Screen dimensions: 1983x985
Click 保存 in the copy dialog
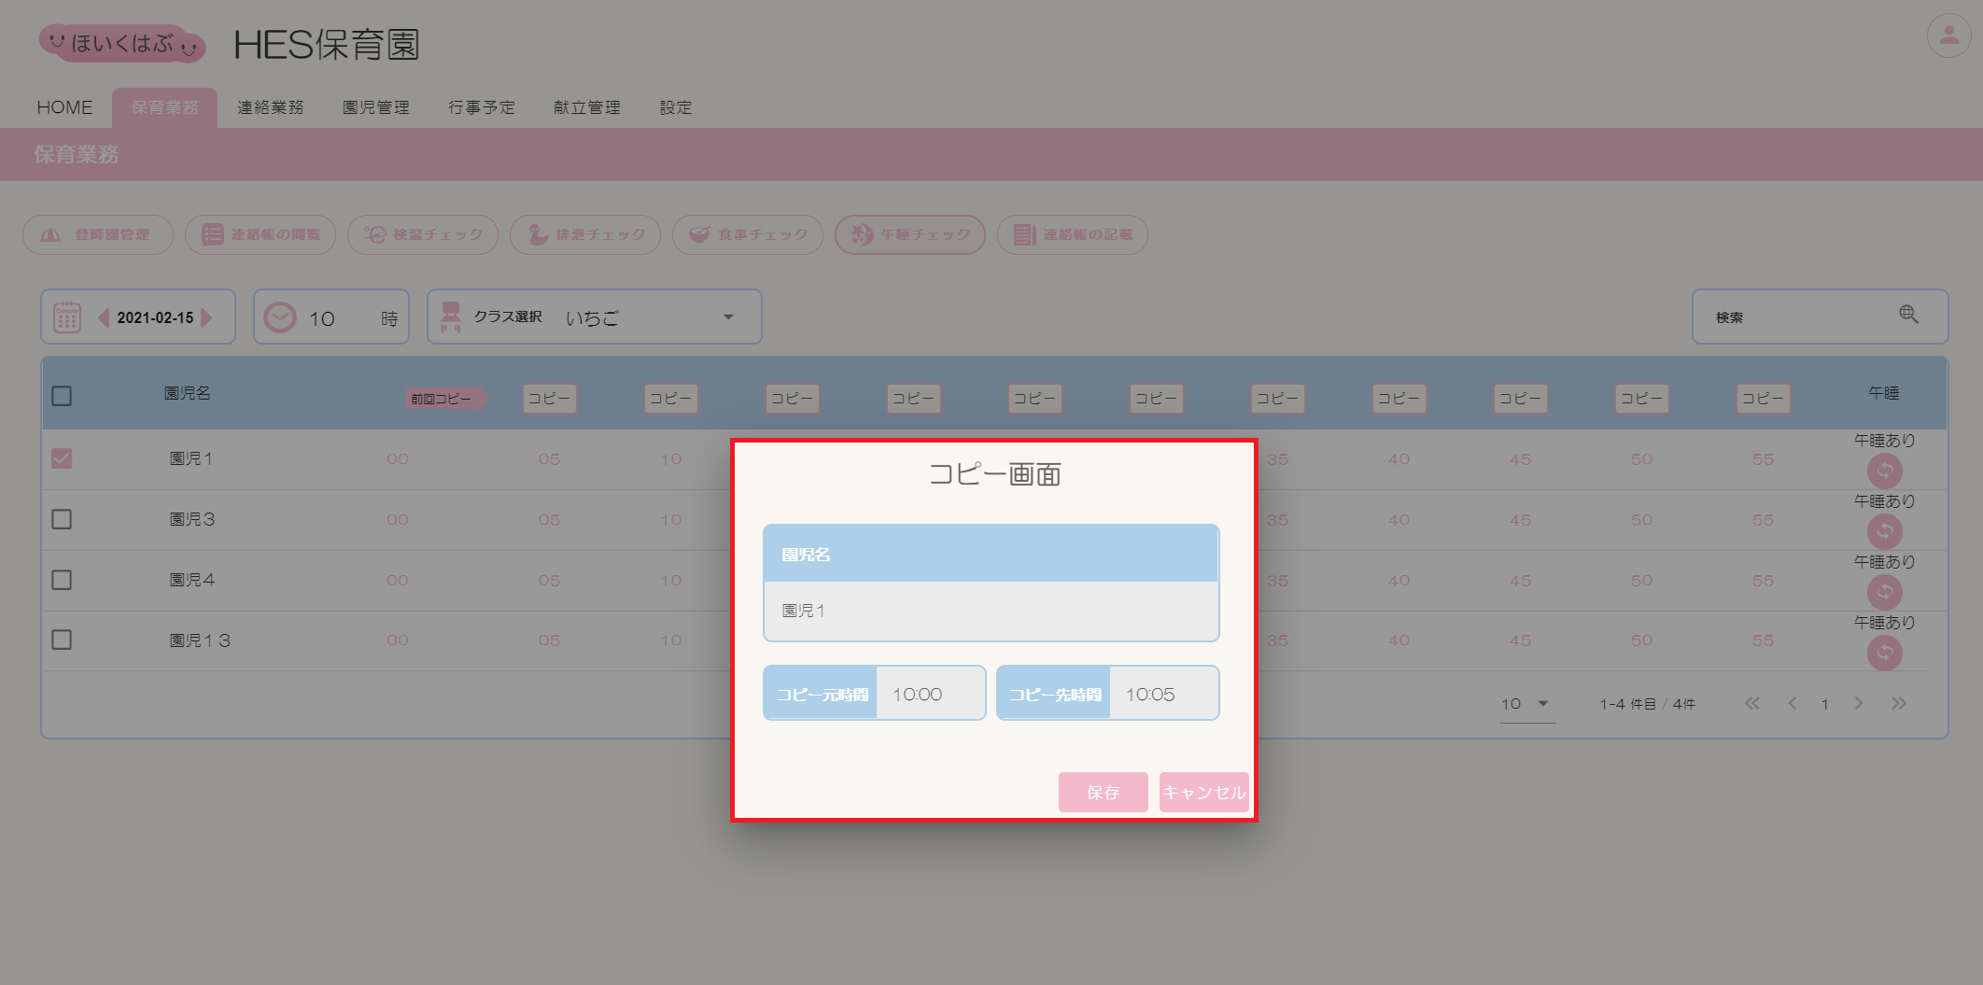pyautogui.click(x=1104, y=792)
